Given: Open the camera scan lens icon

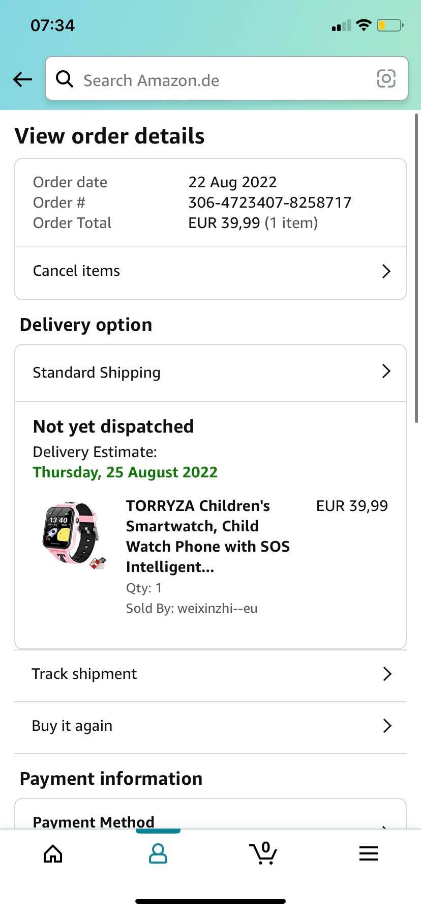Looking at the screenshot, I should click(386, 79).
